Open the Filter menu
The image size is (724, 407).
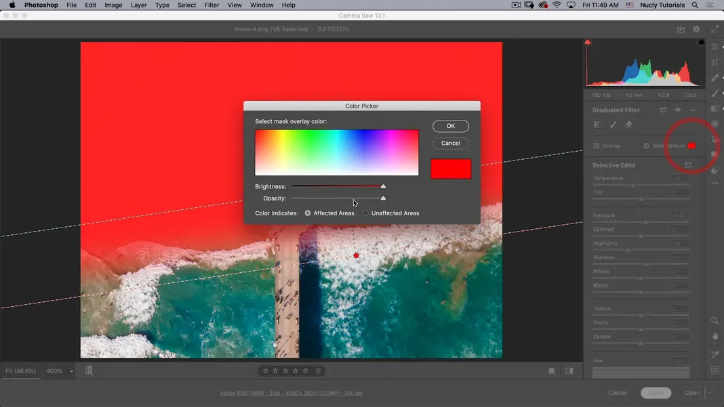[x=212, y=5]
